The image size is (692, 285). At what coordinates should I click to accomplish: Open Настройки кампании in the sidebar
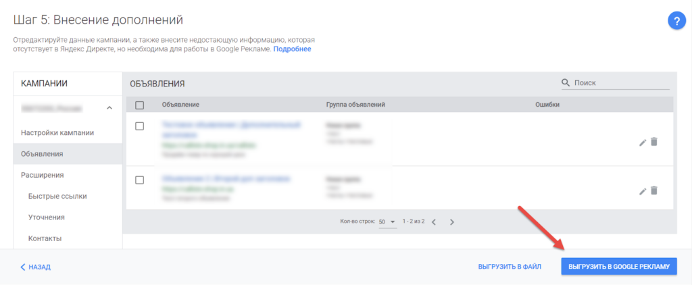pyautogui.click(x=67, y=132)
